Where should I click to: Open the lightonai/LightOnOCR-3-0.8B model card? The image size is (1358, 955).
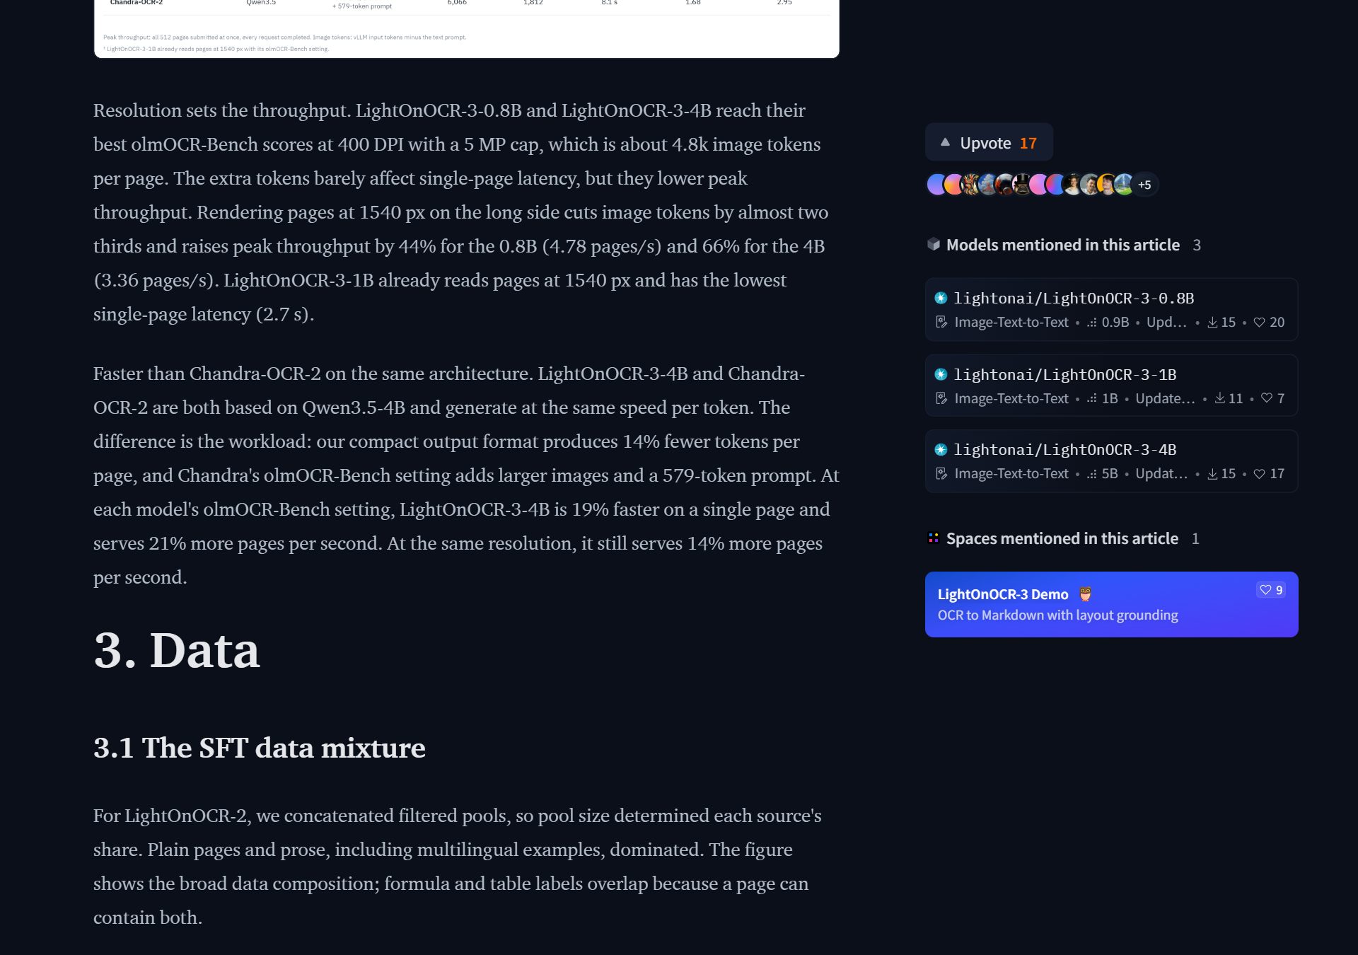1110,309
